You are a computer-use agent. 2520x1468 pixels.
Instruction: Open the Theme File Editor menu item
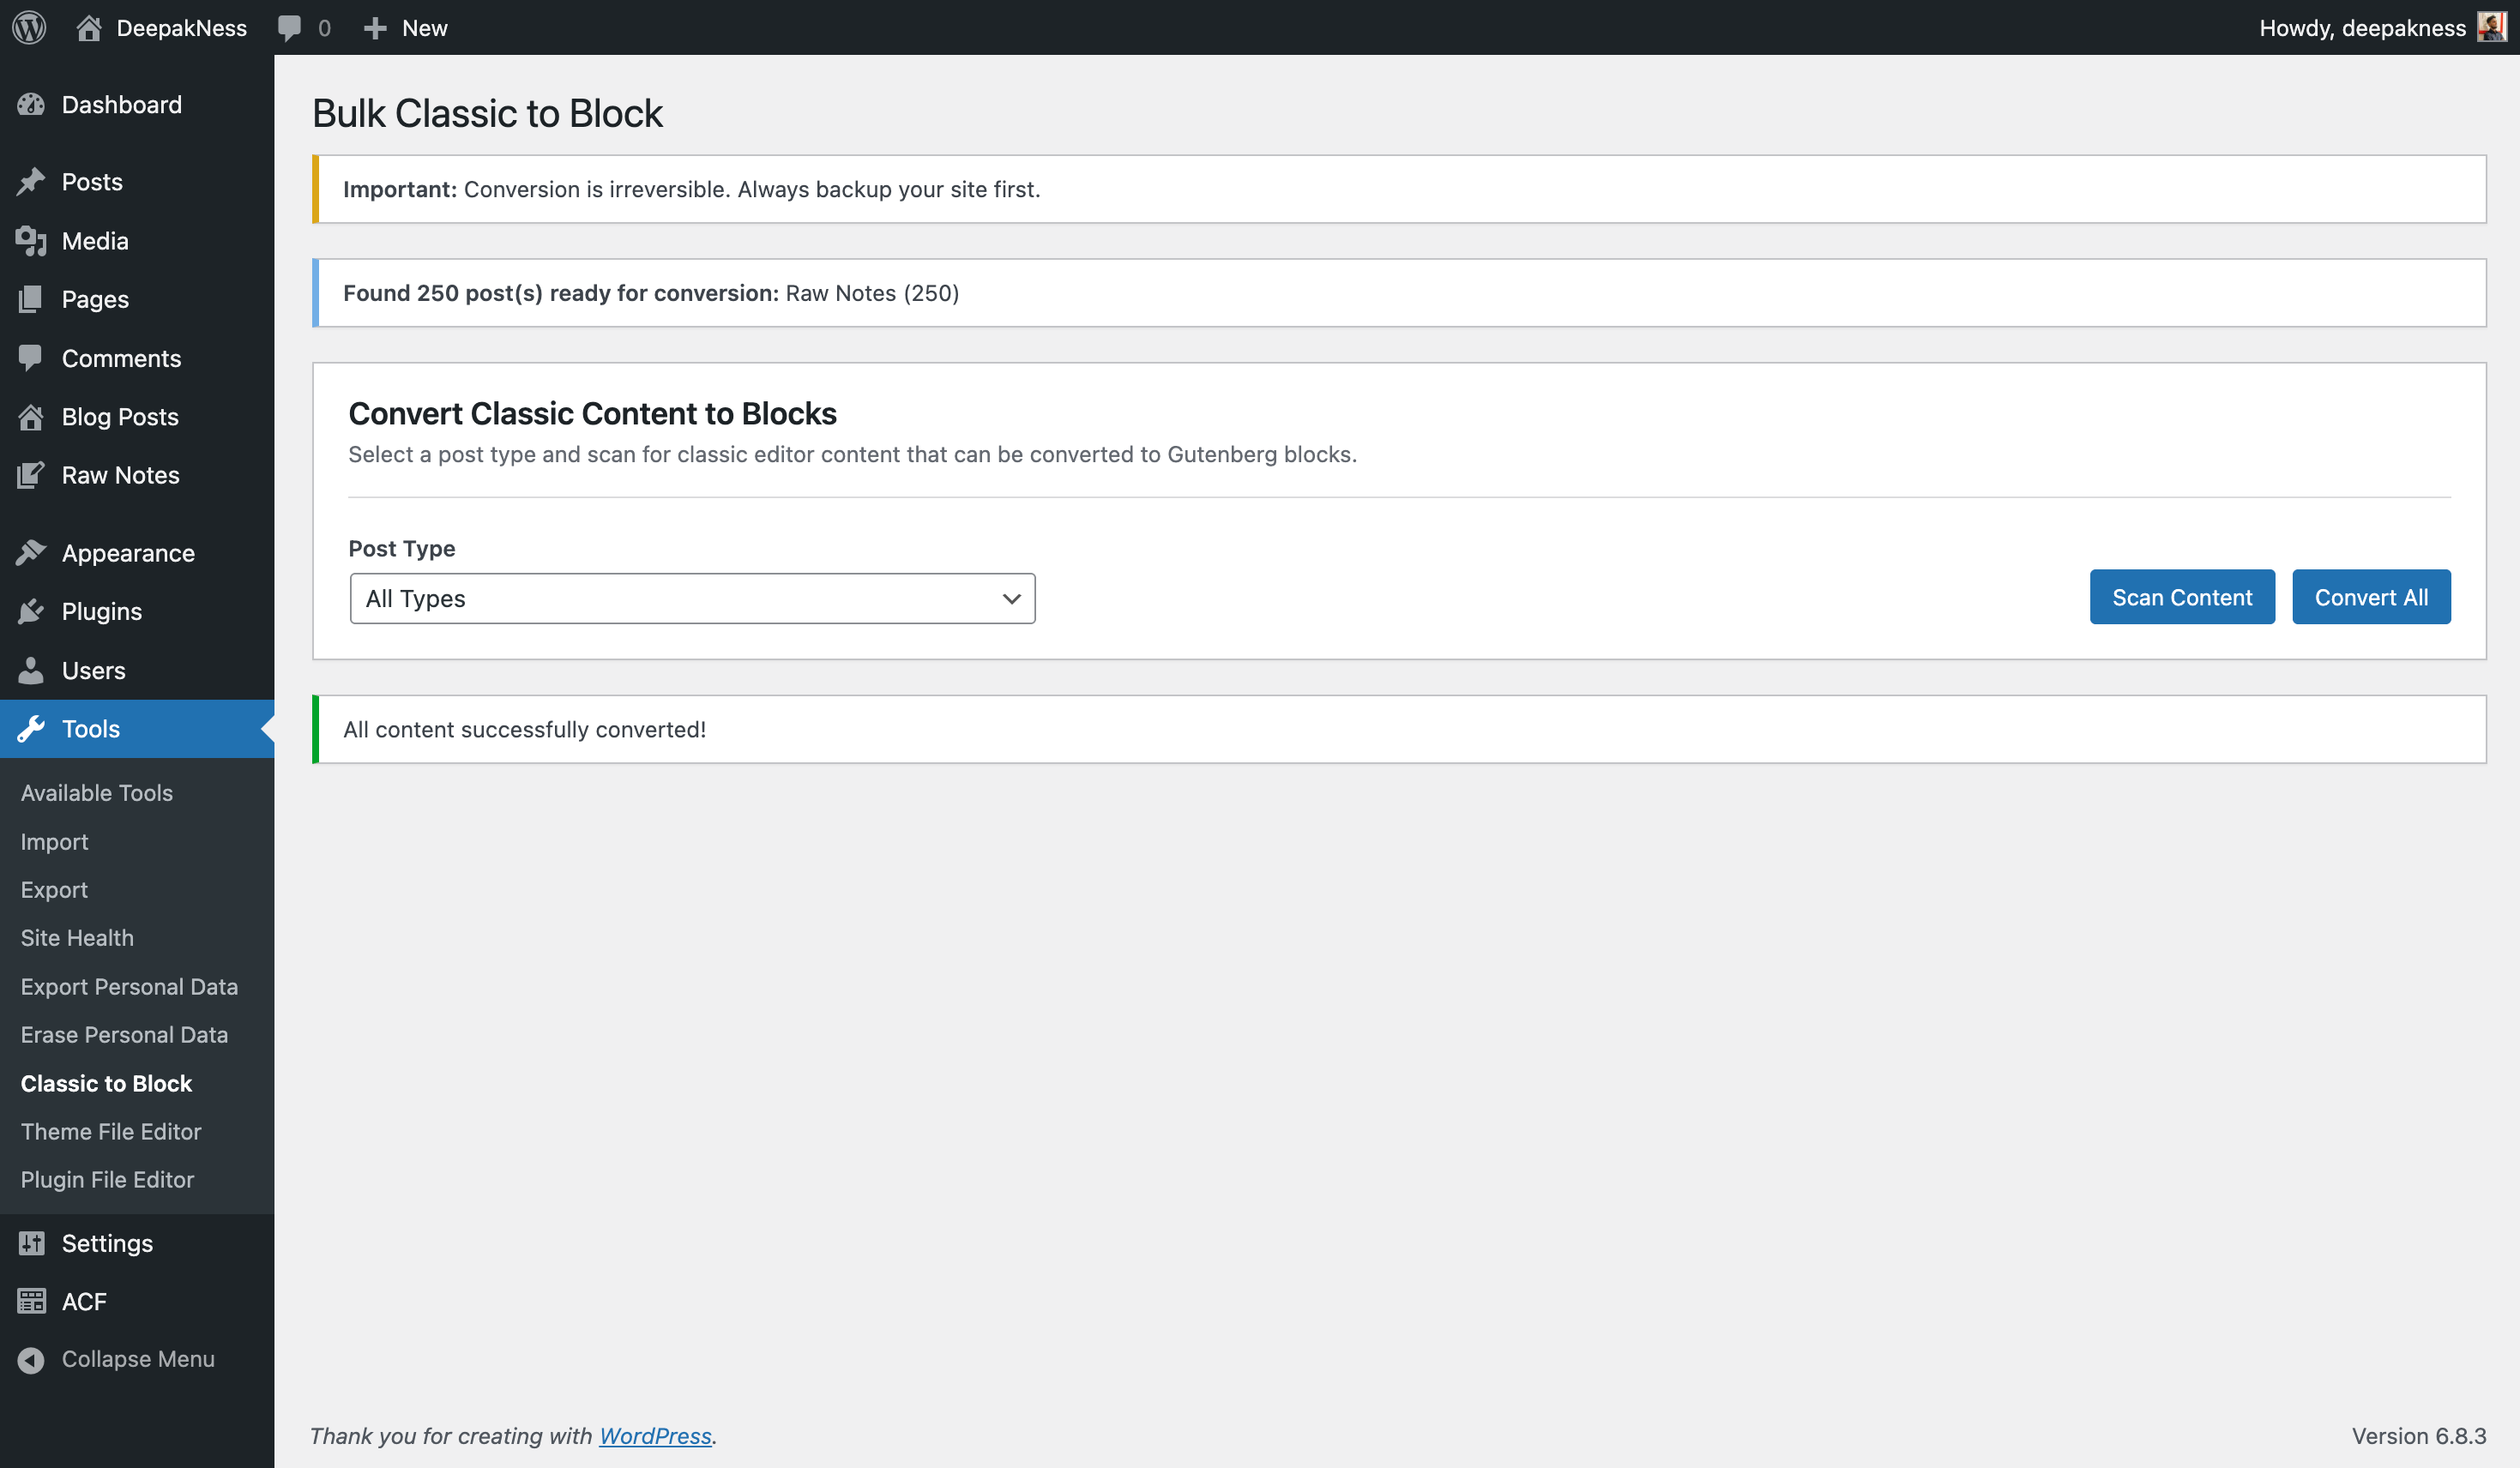[110, 1131]
